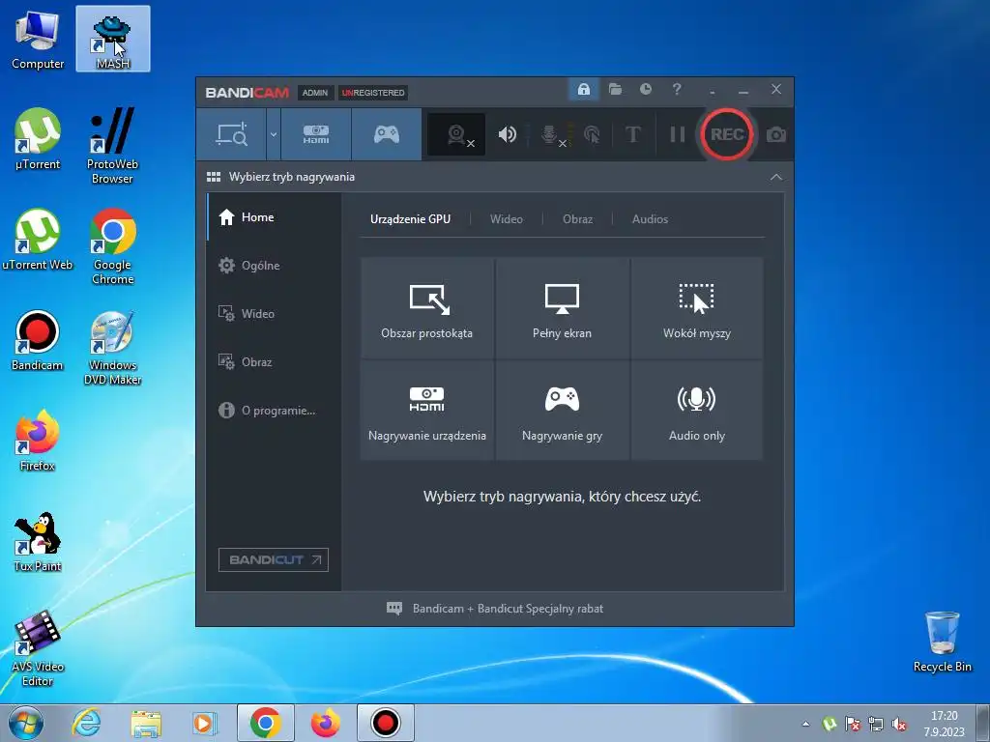The image size is (990, 742).
Task: Choose 'Audio only' recording mode tile
Action: coord(697,410)
